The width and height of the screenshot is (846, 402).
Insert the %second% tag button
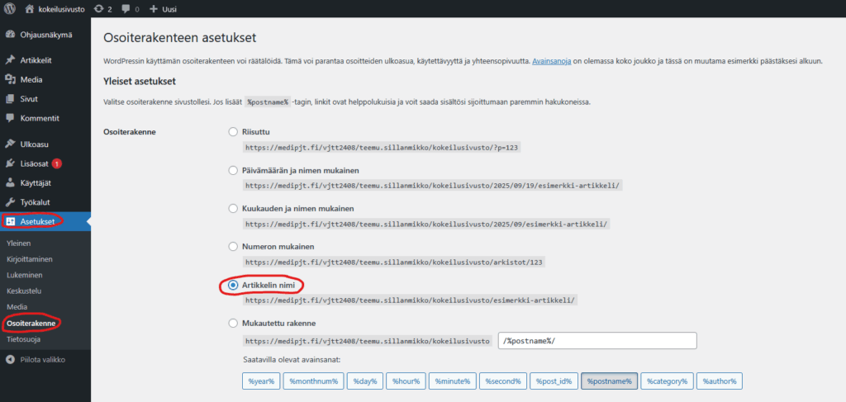(x=503, y=381)
